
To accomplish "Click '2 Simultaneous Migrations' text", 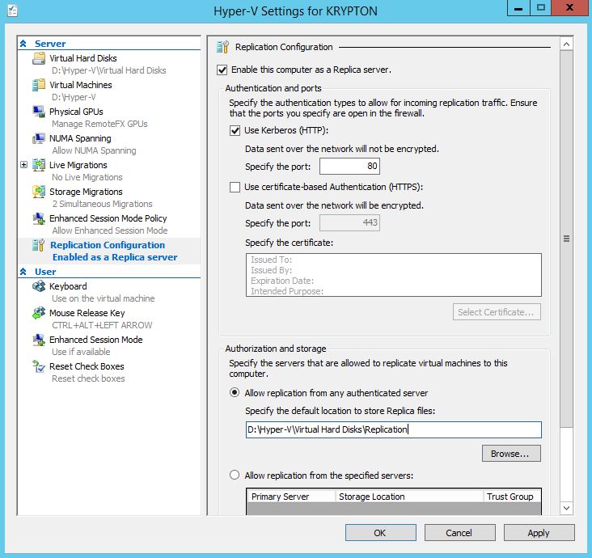I will coord(103,204).
